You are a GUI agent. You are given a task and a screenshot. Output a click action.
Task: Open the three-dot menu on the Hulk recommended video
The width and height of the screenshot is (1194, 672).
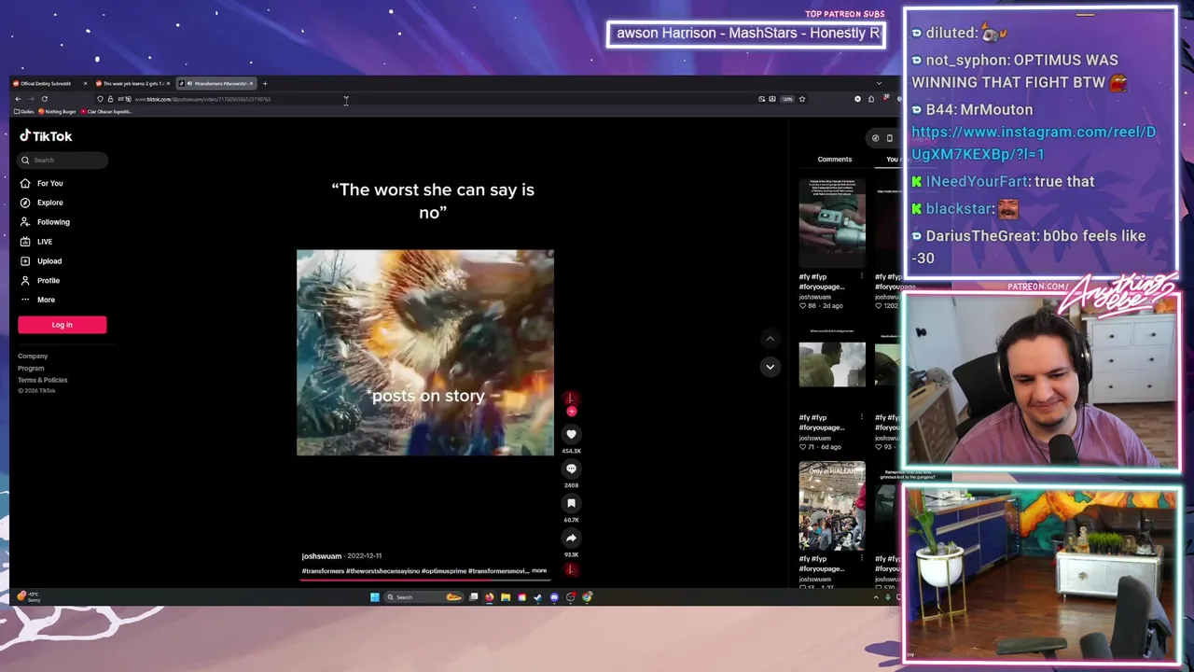pyautogui.click(x=861, y=417)
